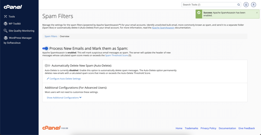Open Tools in the sidebar

tap(12, 16)
